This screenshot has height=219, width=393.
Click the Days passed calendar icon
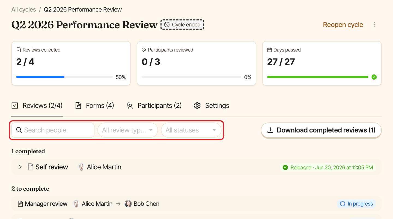click(x=270, y=50)
